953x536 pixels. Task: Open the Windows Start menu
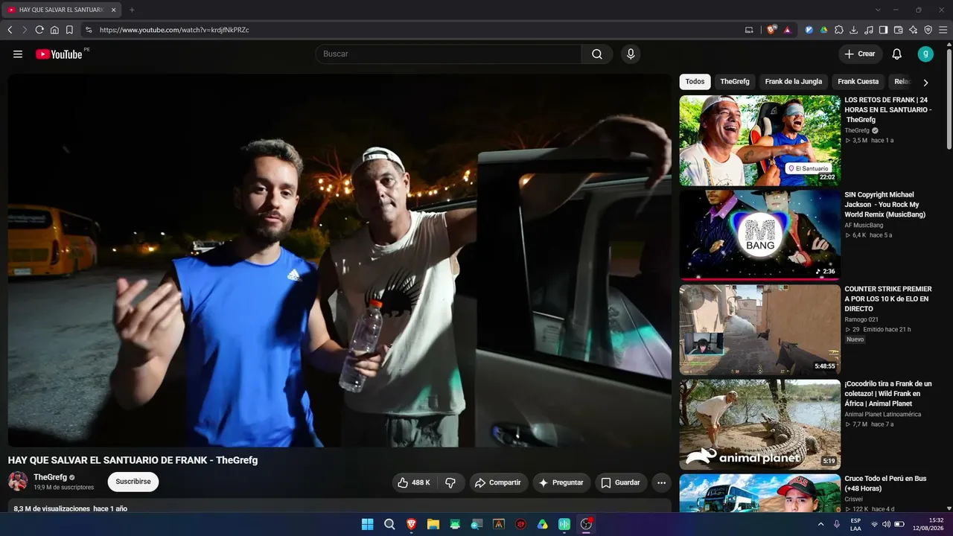[x=367, y=524]
